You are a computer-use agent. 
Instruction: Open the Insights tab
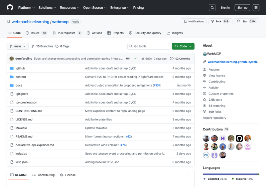tap(175, 33)
